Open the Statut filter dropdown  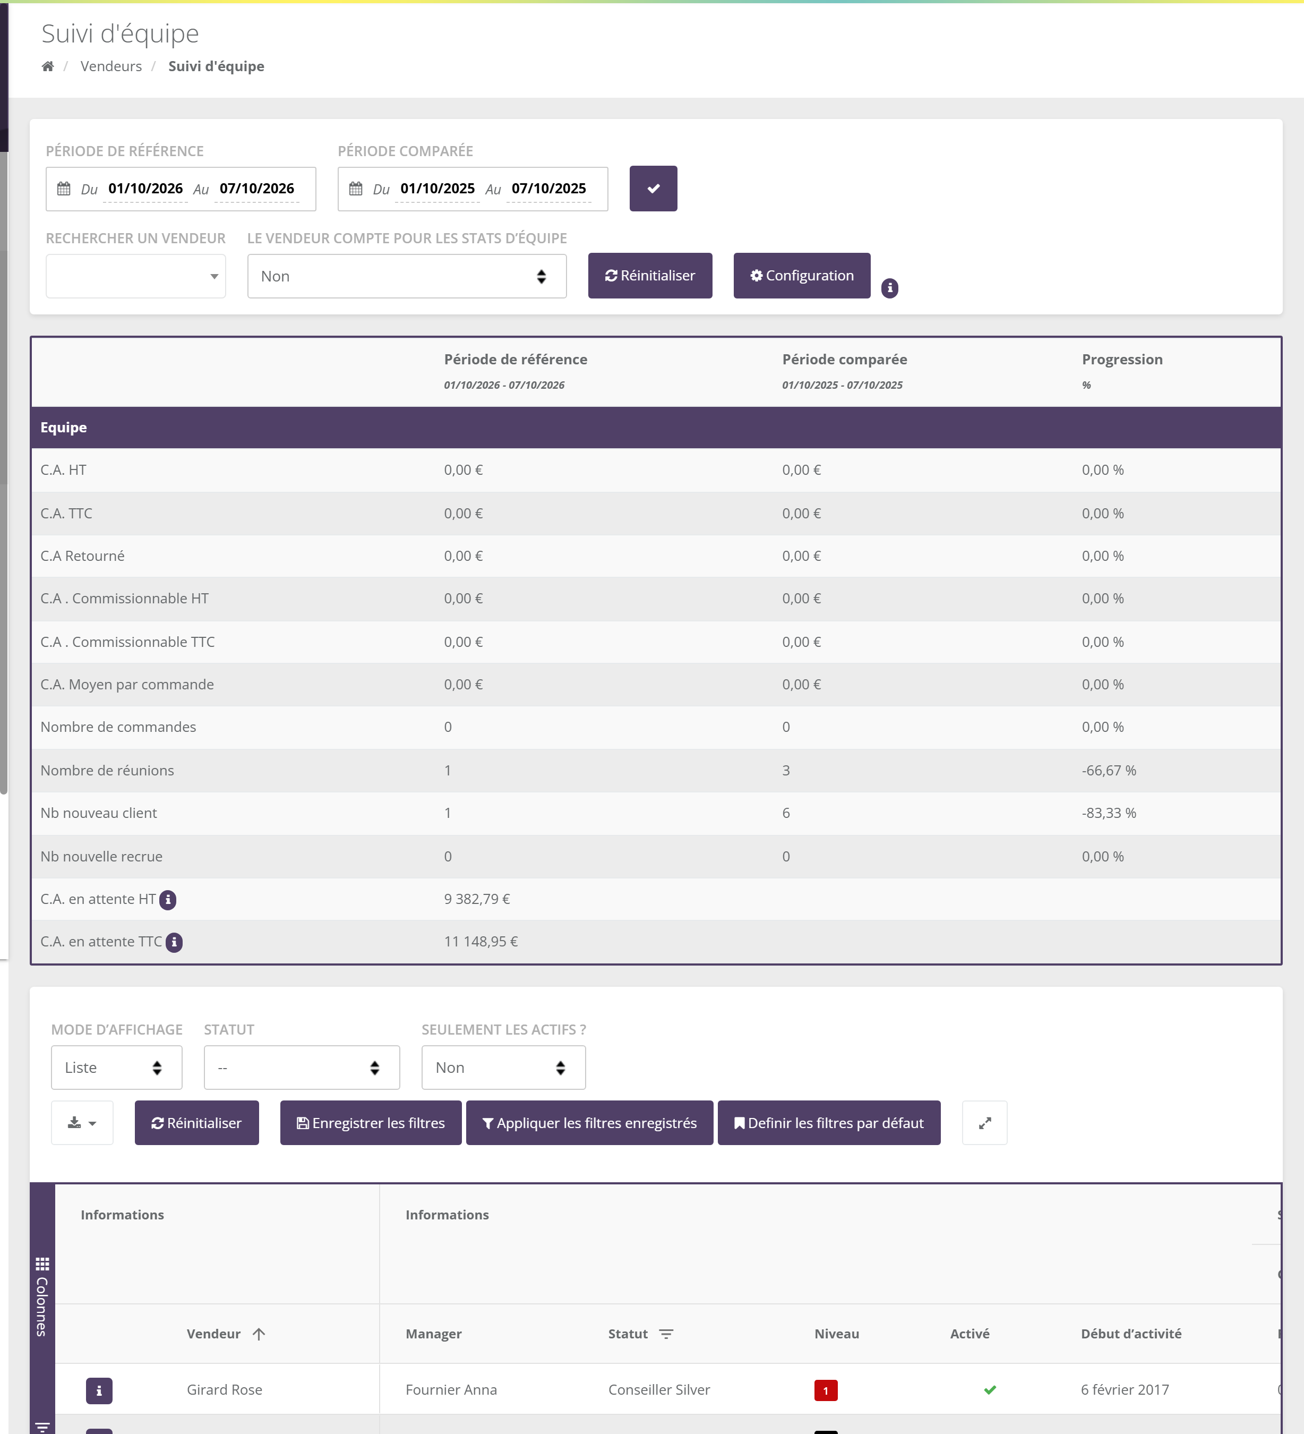pyautogui.click(x=302, y=1068)
